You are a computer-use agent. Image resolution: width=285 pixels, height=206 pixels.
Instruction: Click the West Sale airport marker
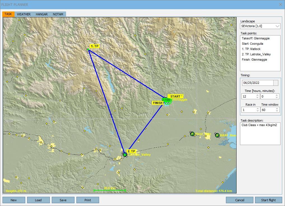[192, 134]
